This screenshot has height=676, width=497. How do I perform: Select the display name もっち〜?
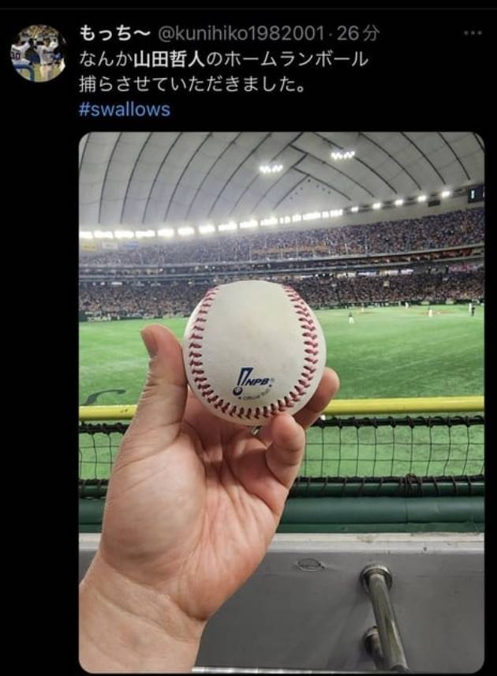click(114, 33)
